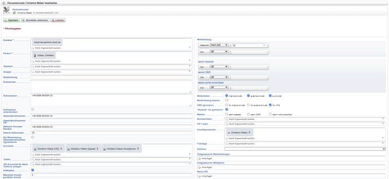The height and width of the screenshot is (179, 389).
Task: Click Bearbeiten abbrechen button
Action: coord(35,20)
